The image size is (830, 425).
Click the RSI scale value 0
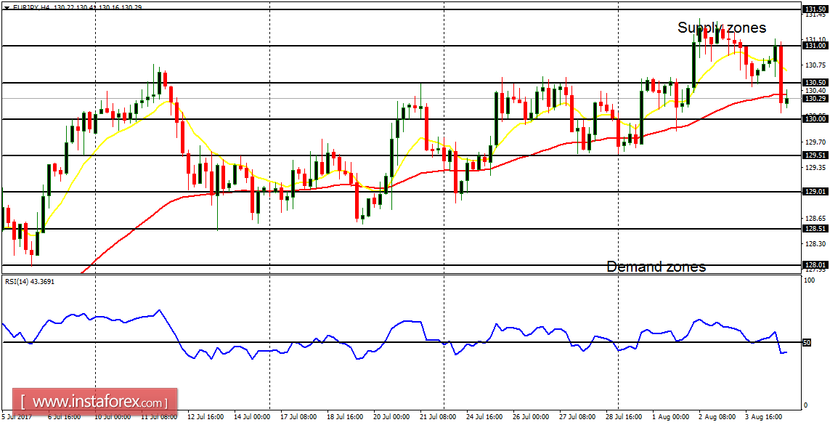(x=806, y=405)
